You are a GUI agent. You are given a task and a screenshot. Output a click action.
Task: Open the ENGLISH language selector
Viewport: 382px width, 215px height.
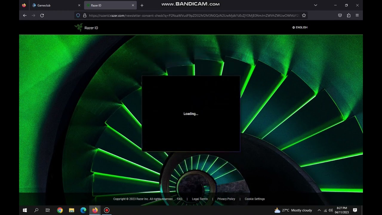point(300,27)
